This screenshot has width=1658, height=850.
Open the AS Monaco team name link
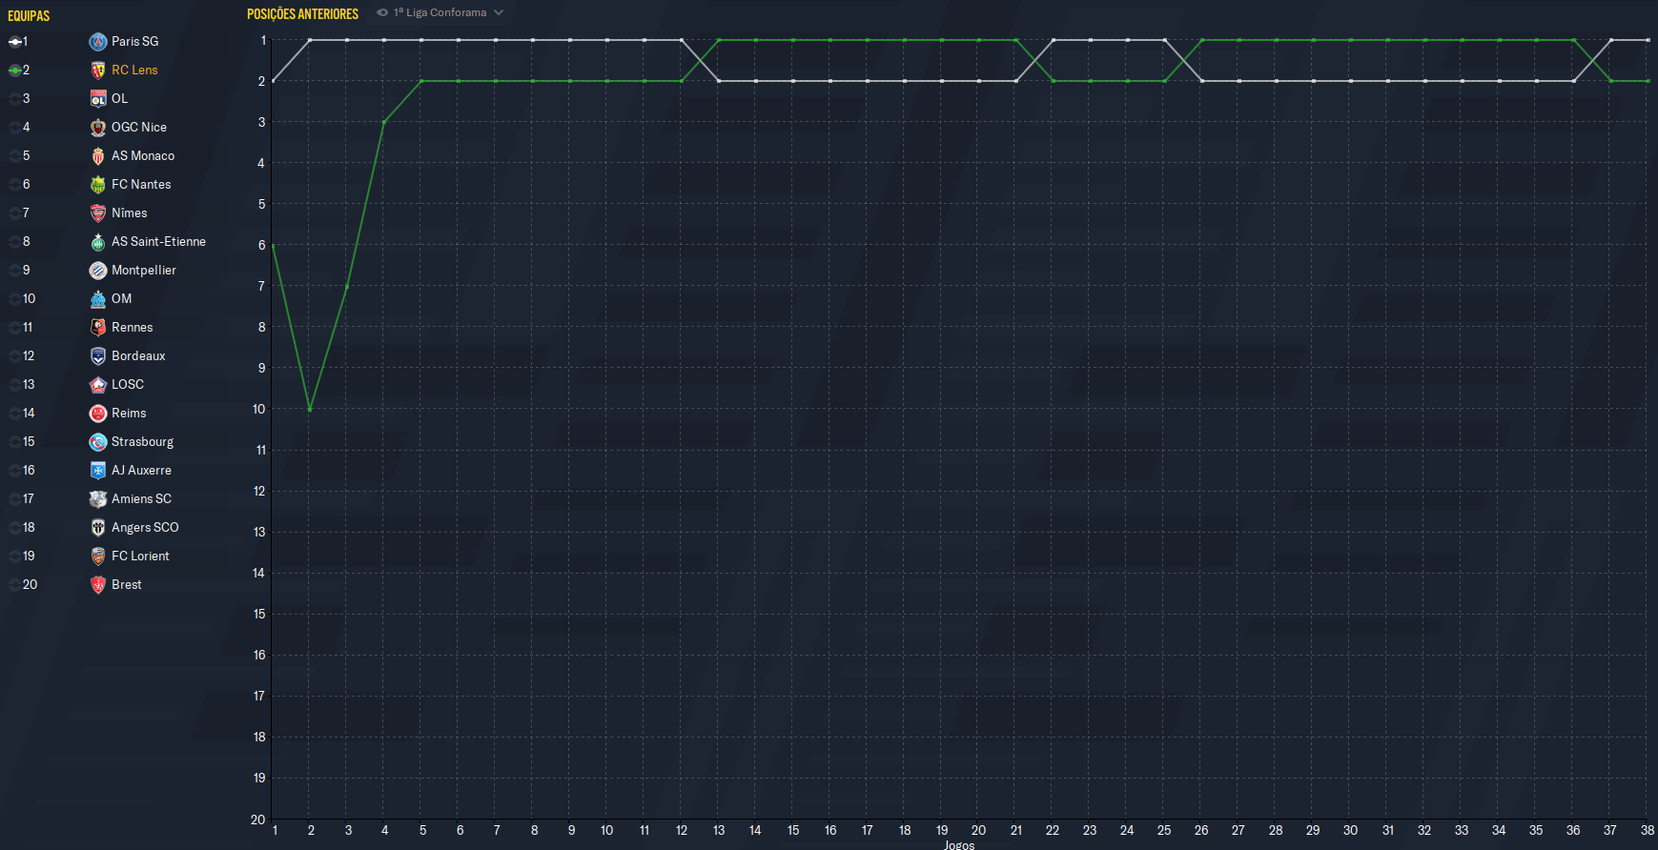143,156
